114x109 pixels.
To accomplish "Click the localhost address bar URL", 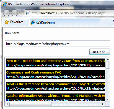I will pos(68,13).
